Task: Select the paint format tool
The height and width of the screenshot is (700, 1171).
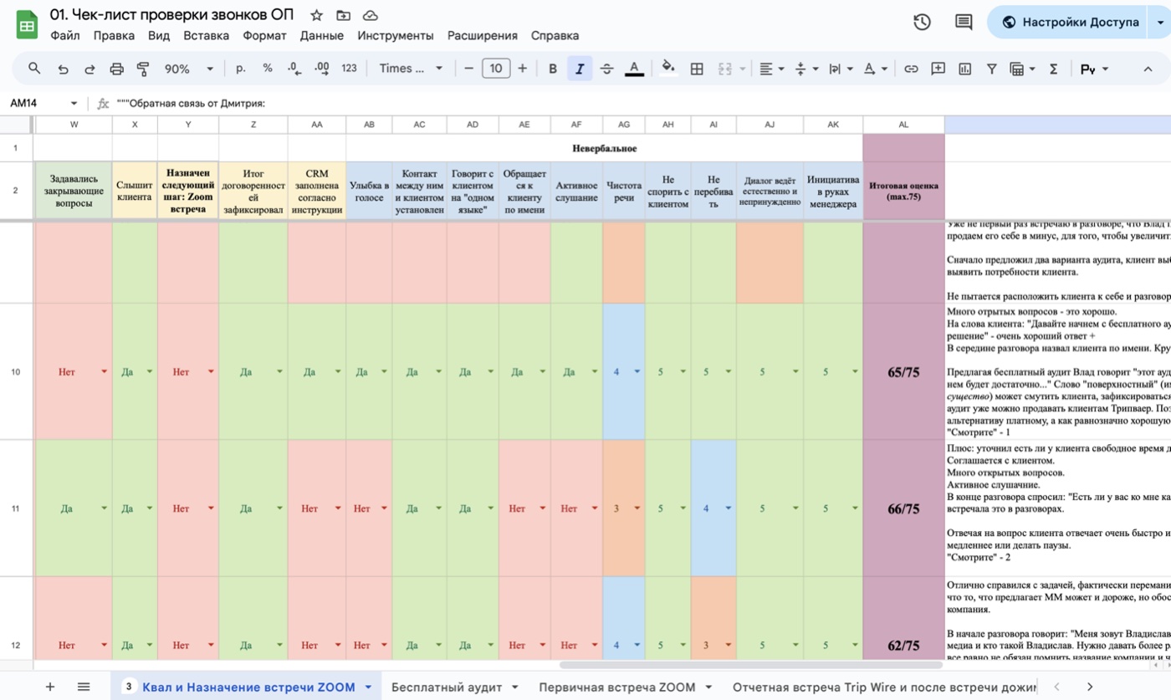Action: (x=143, y=69)
